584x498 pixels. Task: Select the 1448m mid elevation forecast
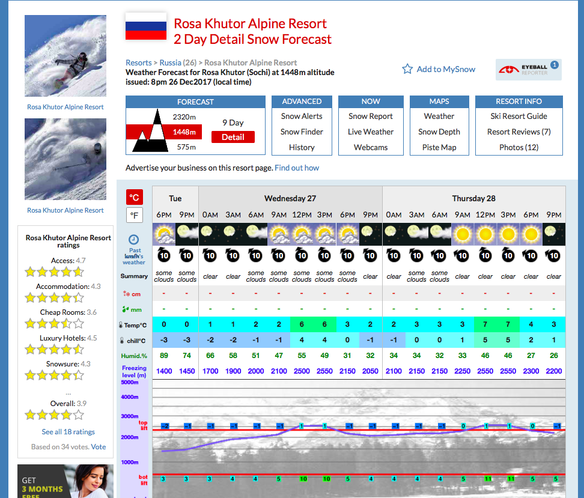point(184,132)
